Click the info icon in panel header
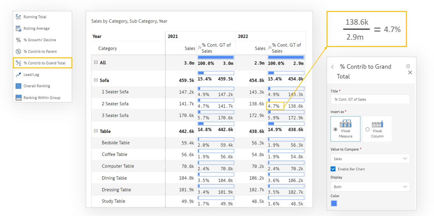Screen dimensions: 434x216 coord(408,66)
